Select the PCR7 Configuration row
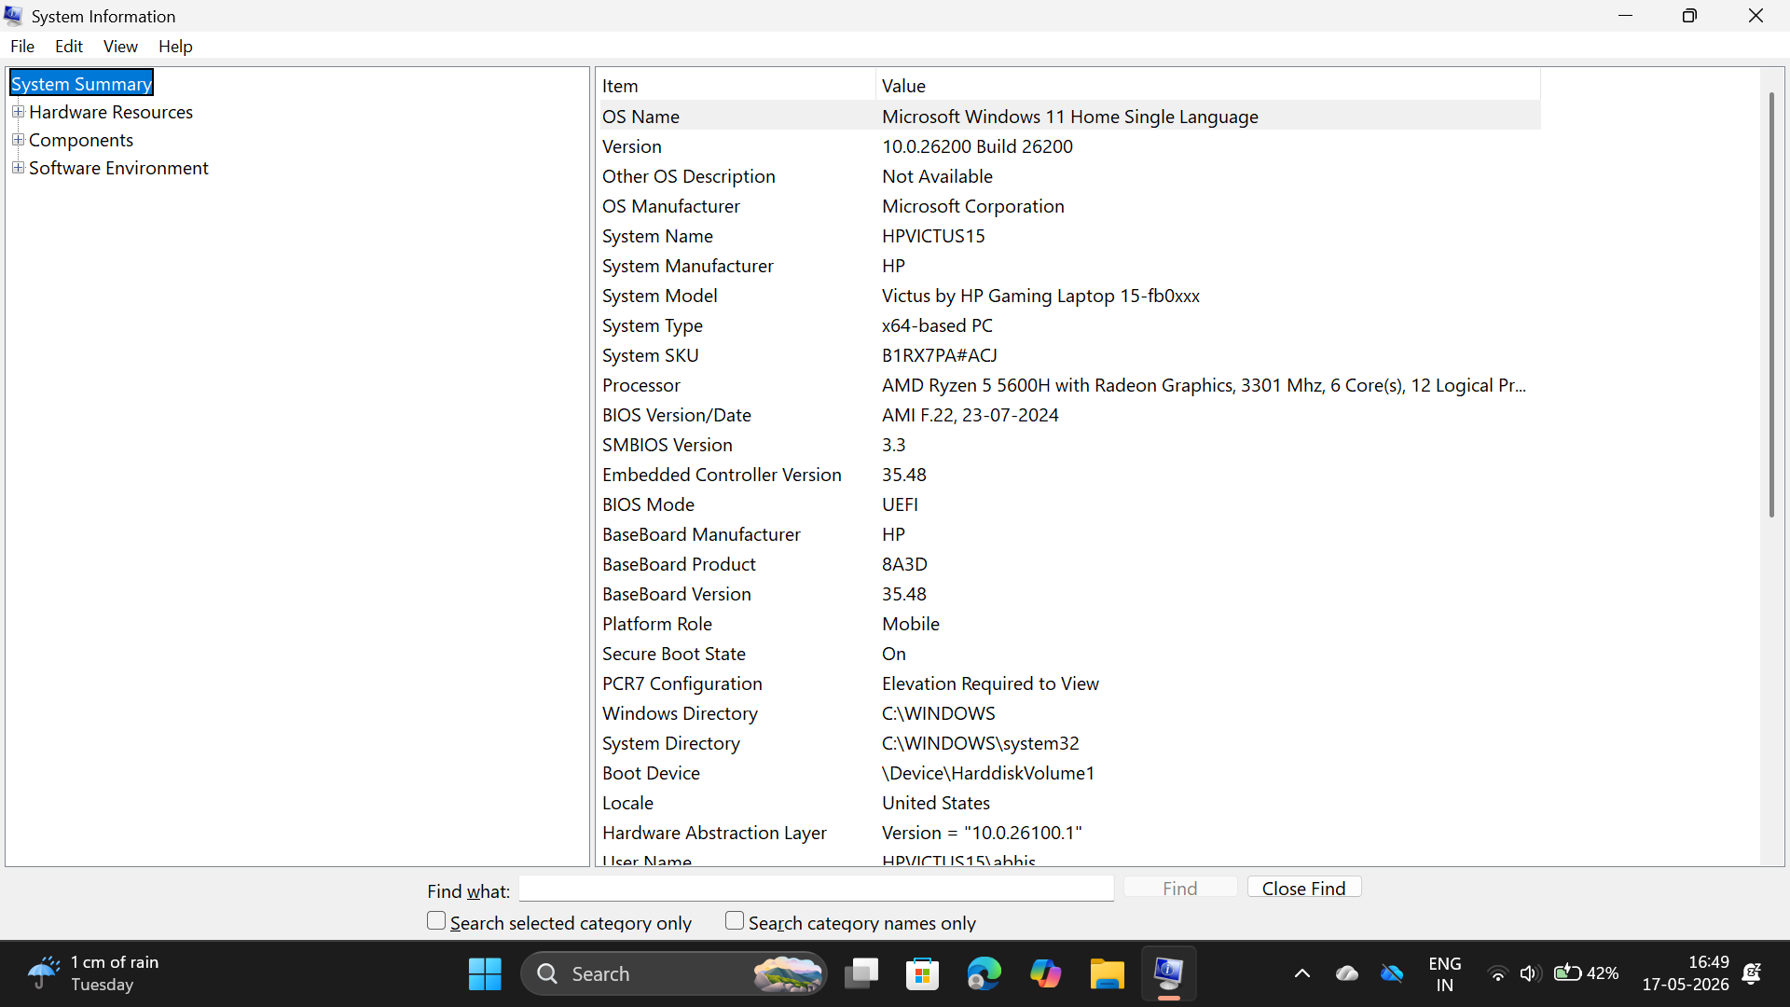The height and width of the screenshot is (1007, 1790). (x=1068, y=683)
